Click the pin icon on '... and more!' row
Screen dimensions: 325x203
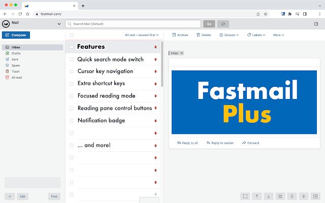(x=155, y=146)
